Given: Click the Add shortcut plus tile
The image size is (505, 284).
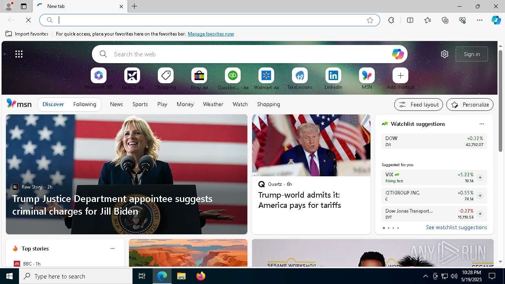Looking at the screenshot, I should tap(400, 75).
